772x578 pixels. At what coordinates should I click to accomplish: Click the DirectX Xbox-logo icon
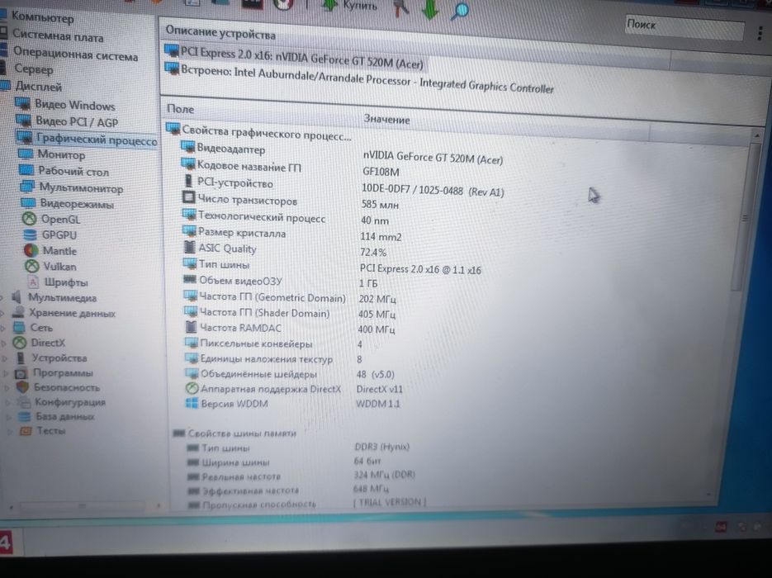(x=20, y=343)
